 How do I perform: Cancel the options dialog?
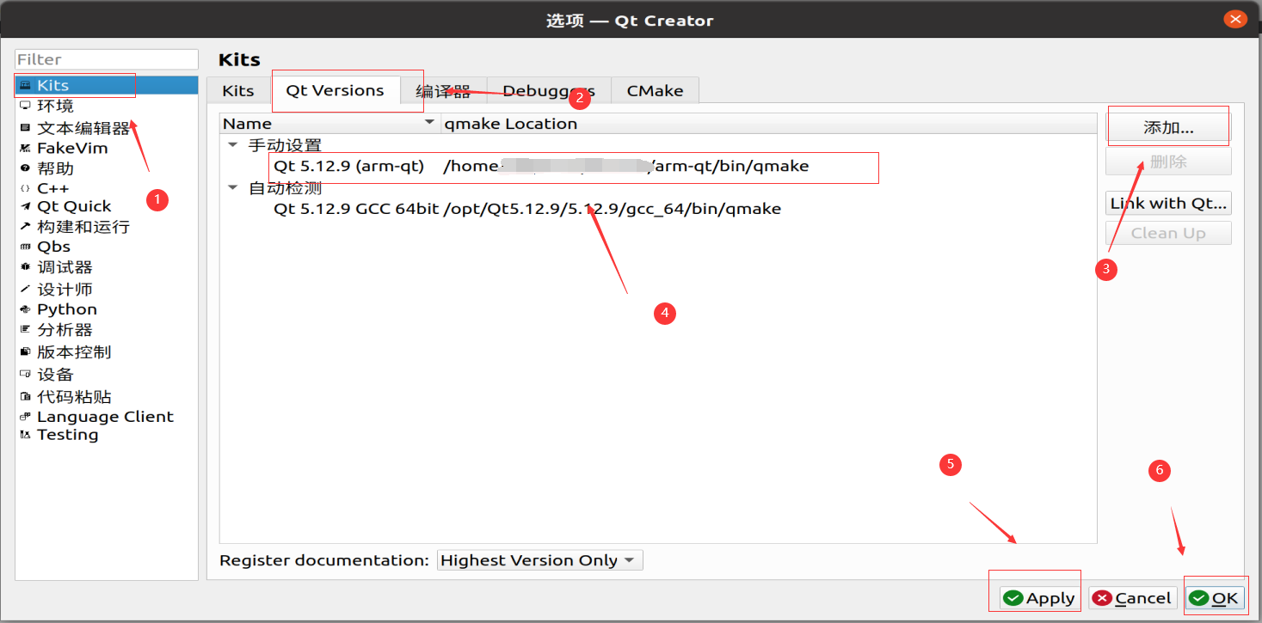click(x=1132, y=598)
